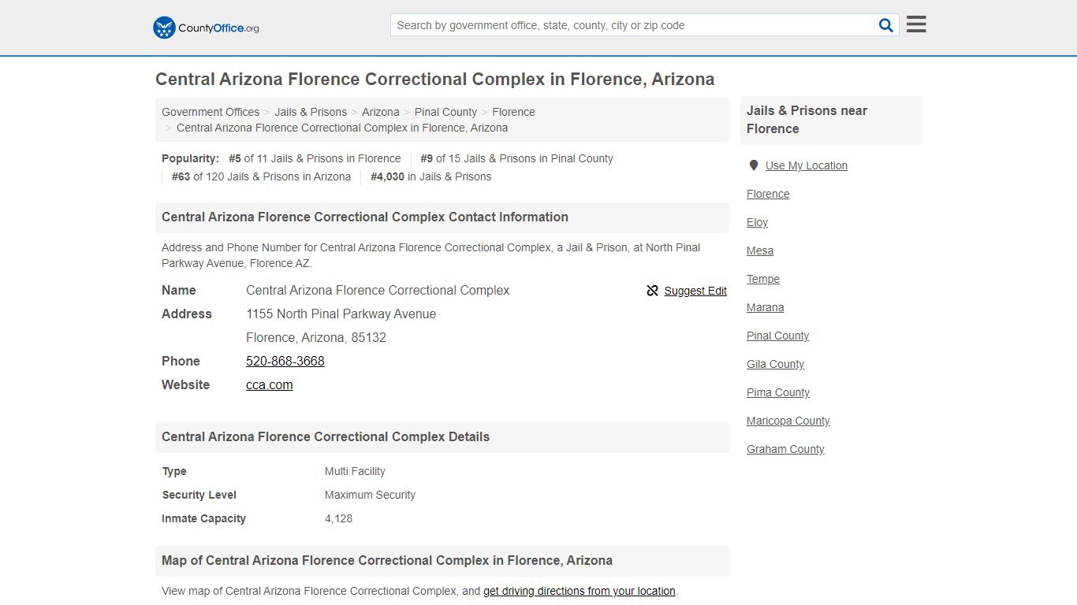Open Pima County sidebar link
This screenshot has width=1077, height=605.
point(778,392)
